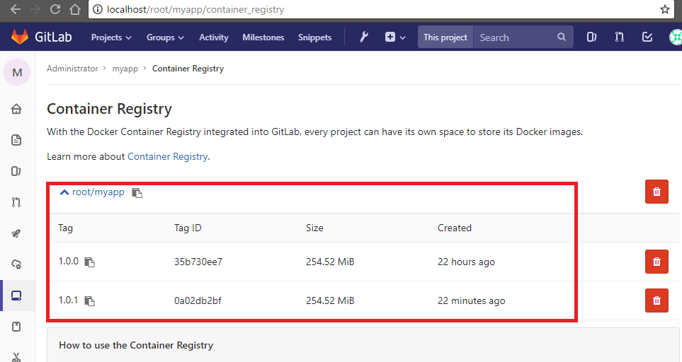Image resolution: width=682 pixels, height=362 pixels.
Task: Collapse the root/myapp repository chevron
Action: (x=64, y=192)
